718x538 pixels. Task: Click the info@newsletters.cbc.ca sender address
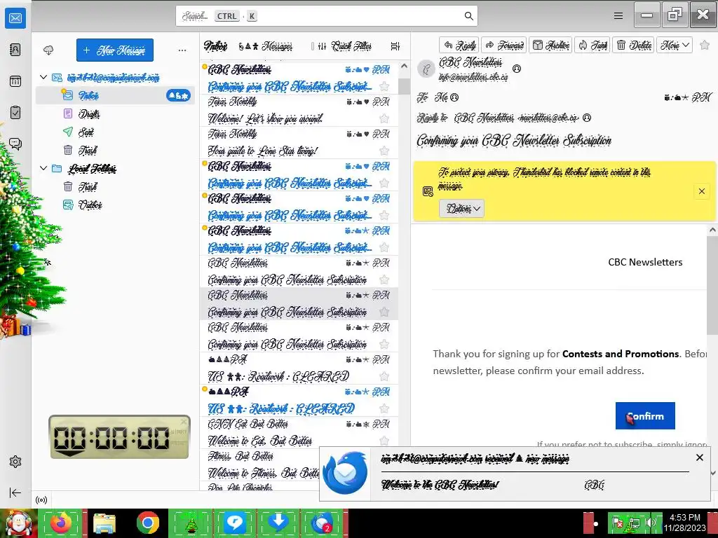(473, 77)
